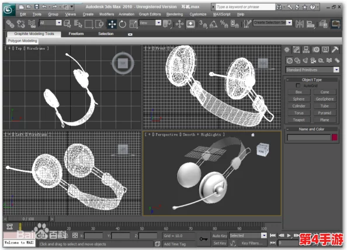Enable the AutoGrid checkbox
The height and width of the screenshot is (250, 347).
pyautogui.click(x=298, y=85)
